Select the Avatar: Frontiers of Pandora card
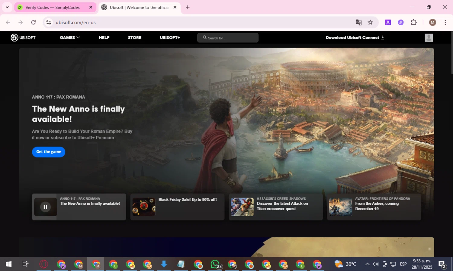The height and width of the screenshot is (271, 453). pyautogui.click(x=374, y=207)
